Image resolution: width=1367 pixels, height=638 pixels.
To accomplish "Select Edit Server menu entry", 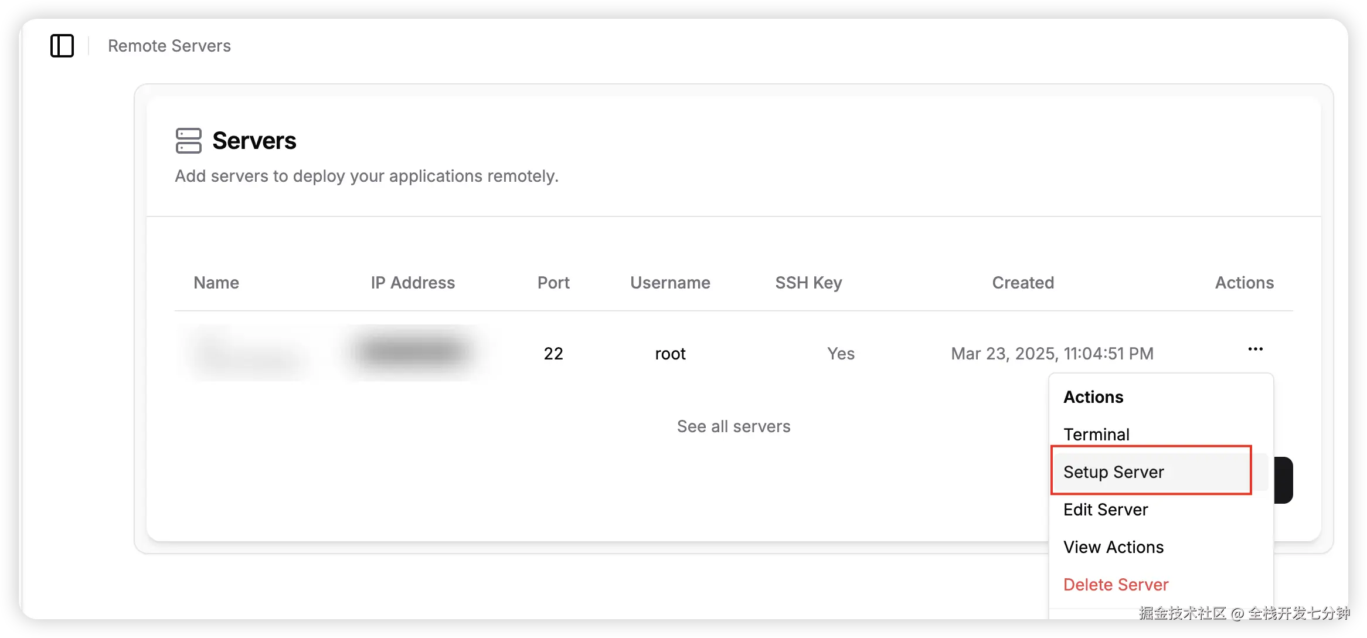I will 1106,510.
